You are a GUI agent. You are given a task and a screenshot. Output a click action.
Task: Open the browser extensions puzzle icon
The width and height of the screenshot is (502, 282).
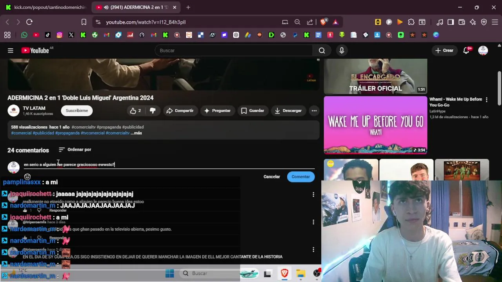[x=411, y=22]
